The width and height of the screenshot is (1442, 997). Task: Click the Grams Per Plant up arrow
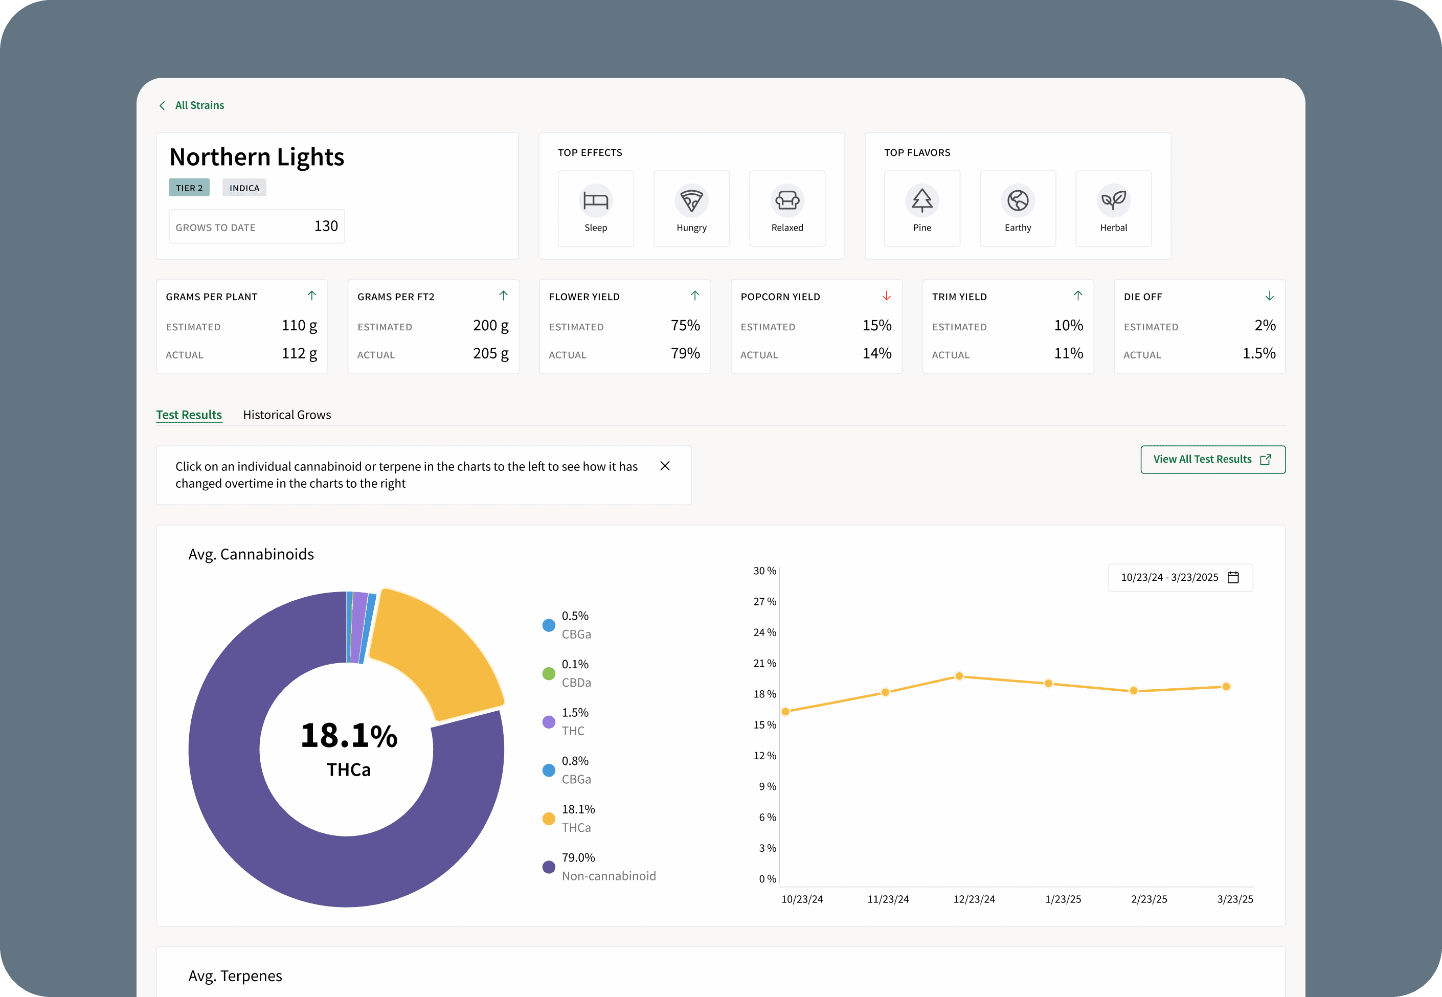click(x=312, y=296)
